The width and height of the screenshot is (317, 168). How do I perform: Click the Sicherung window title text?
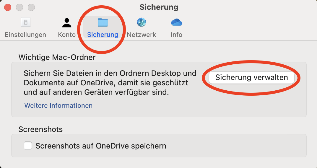[x=159, y=7]
